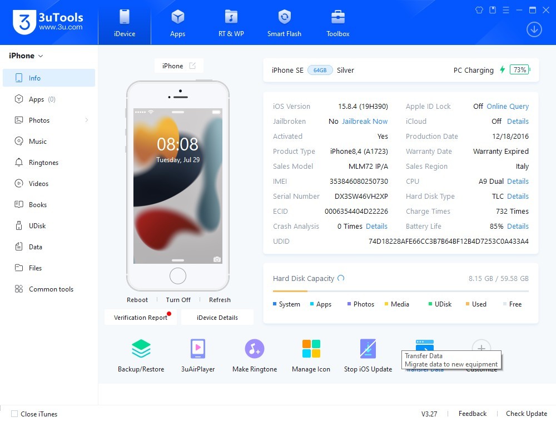Select Info in the sidebar
Viewport: 556px width, 422px height.
tap(49, 78)
